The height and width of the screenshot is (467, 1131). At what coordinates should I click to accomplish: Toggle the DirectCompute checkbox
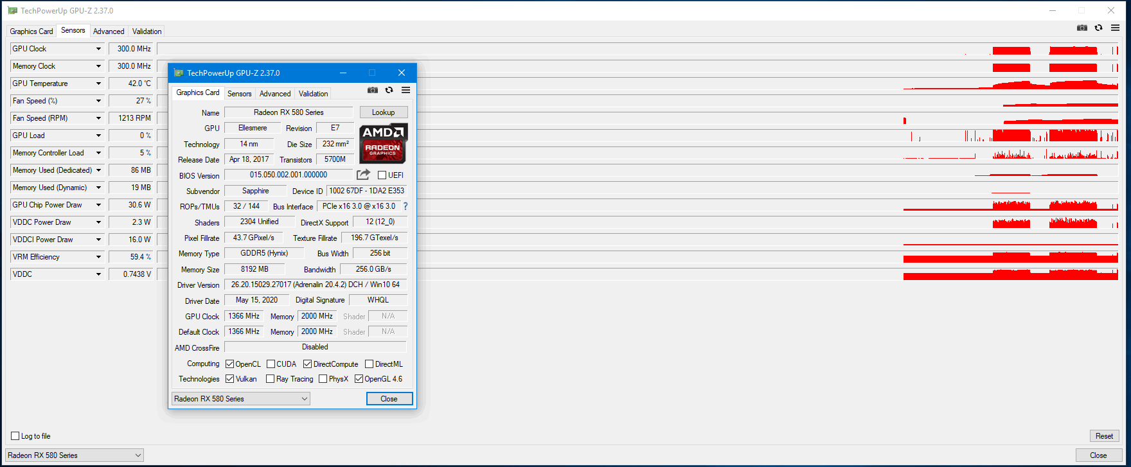pos(307,364)
